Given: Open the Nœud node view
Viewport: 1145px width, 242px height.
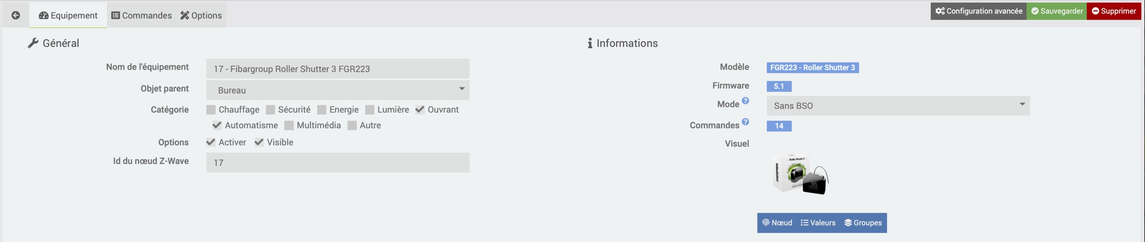Looking at the screenshot, I should pyautogui.click(x=777, y=223).
